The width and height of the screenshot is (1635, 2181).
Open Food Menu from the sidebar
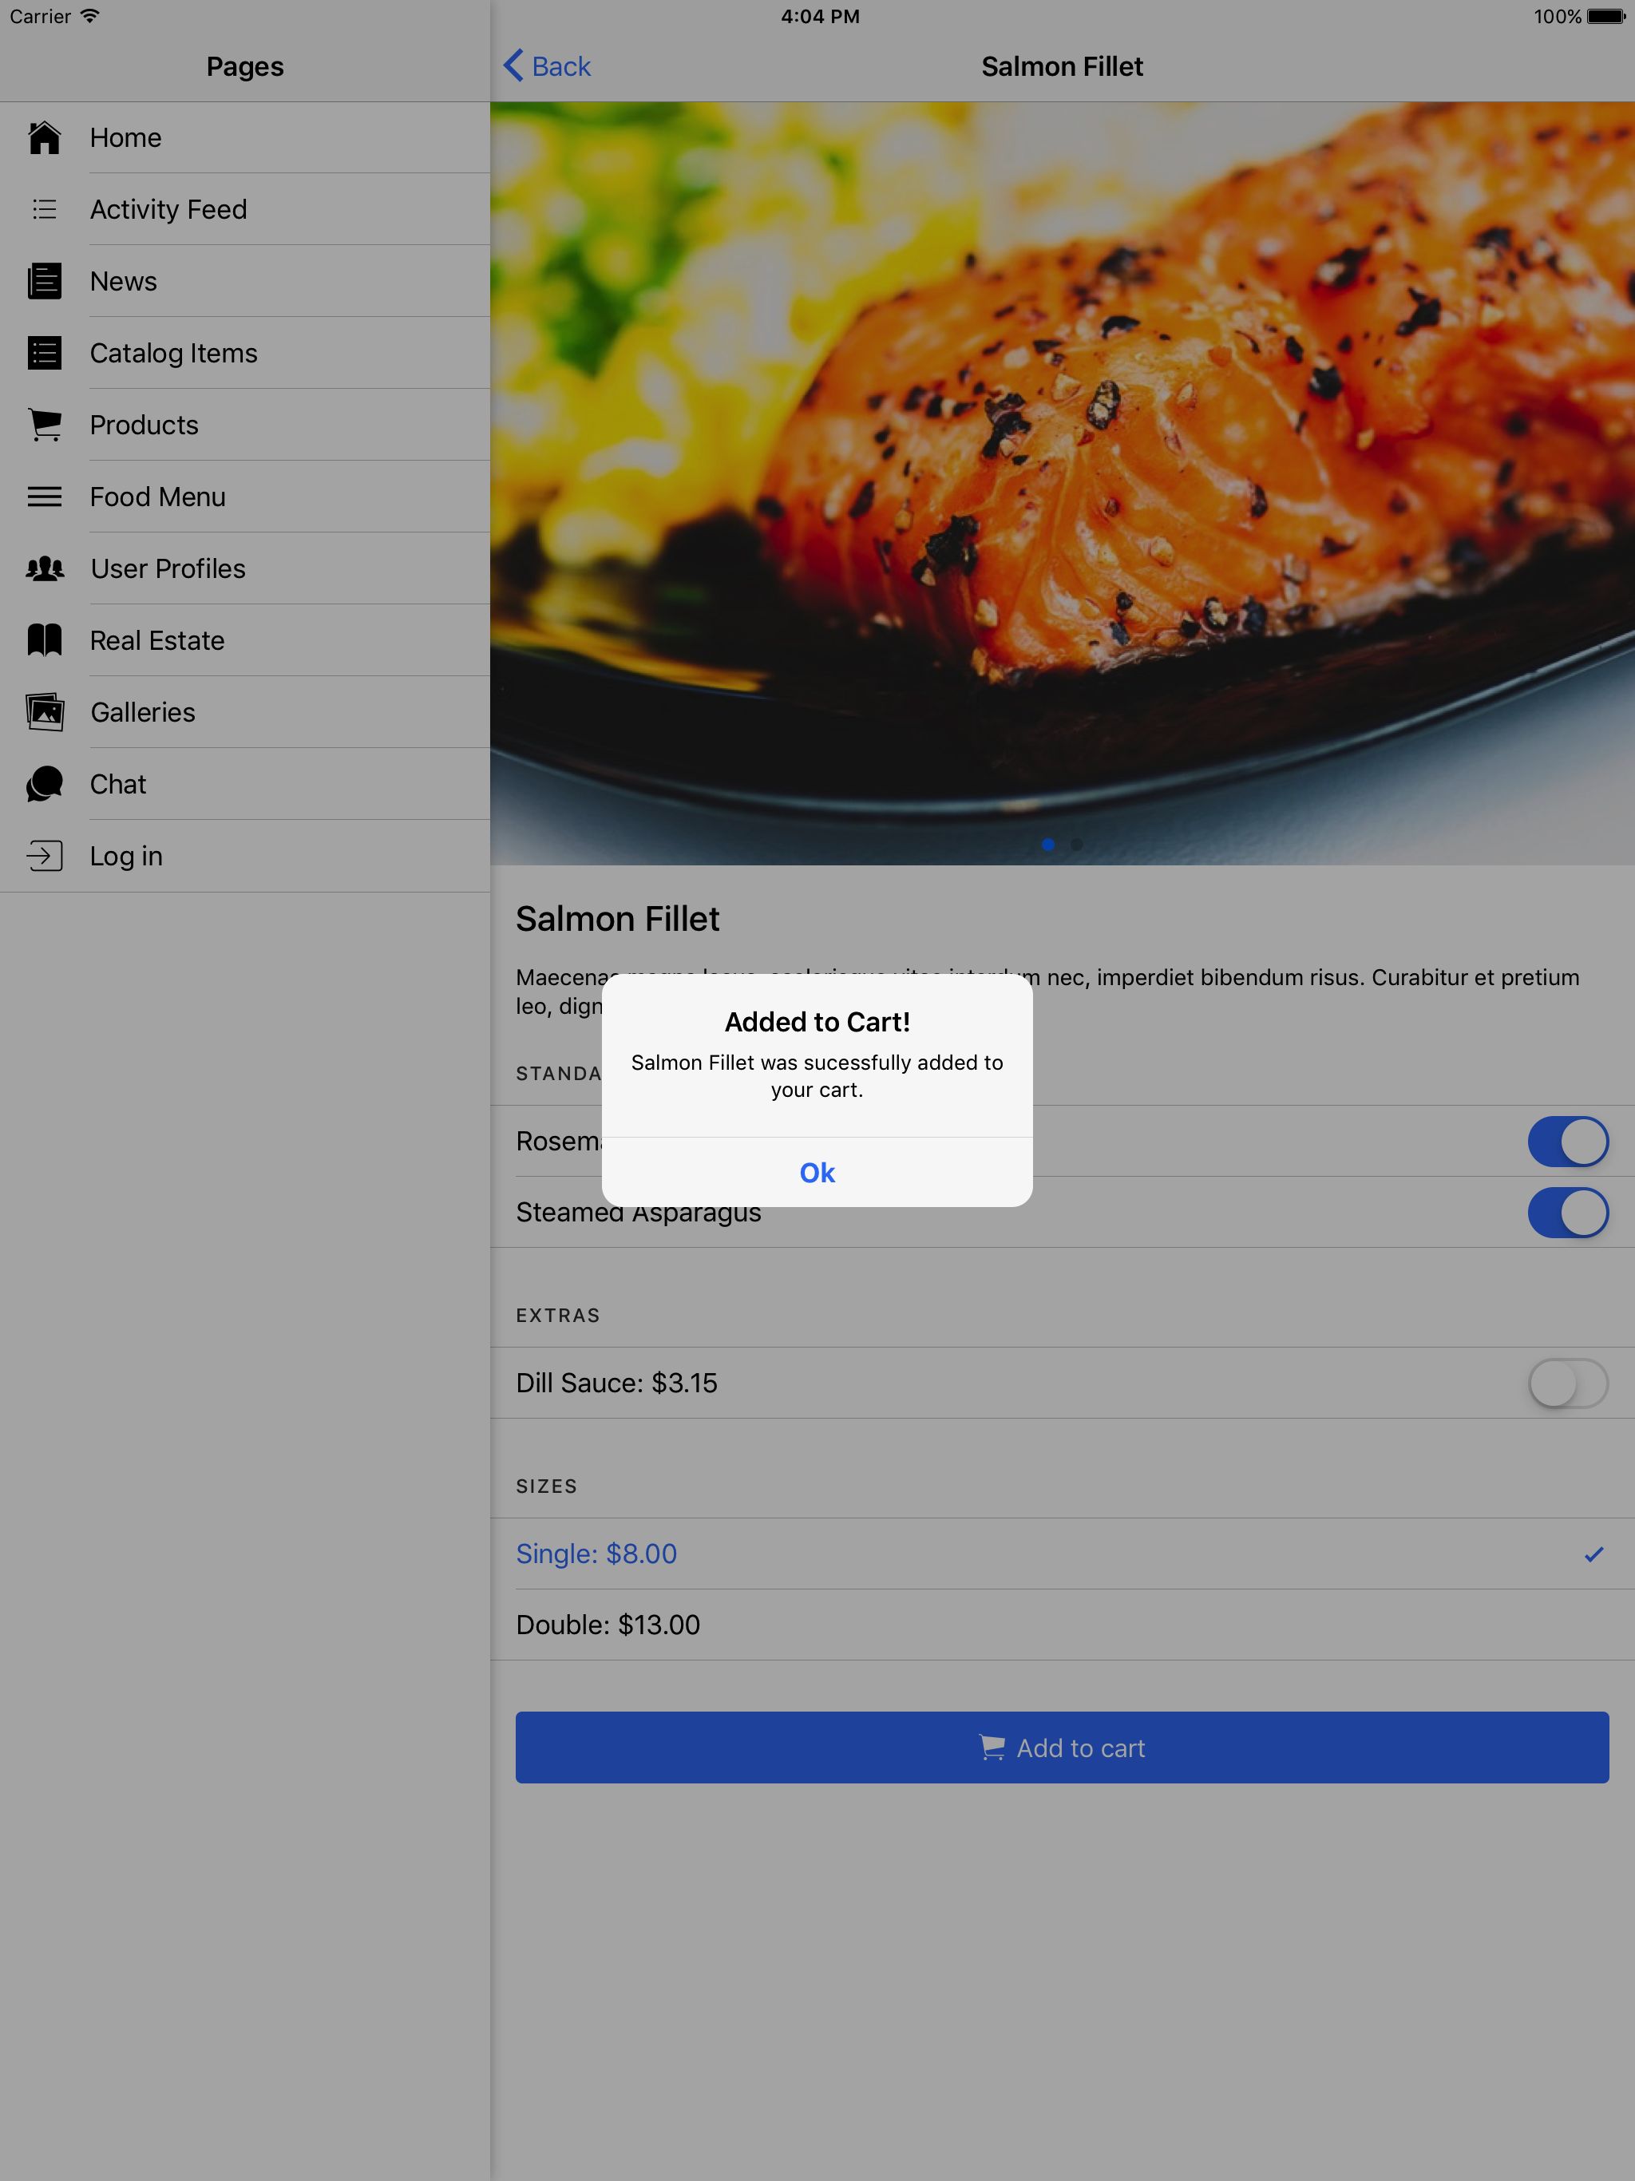pyautogui.click(x=158, y=497)
